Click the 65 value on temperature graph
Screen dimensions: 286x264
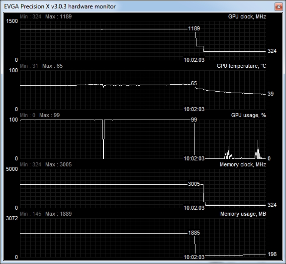point(194,84)
